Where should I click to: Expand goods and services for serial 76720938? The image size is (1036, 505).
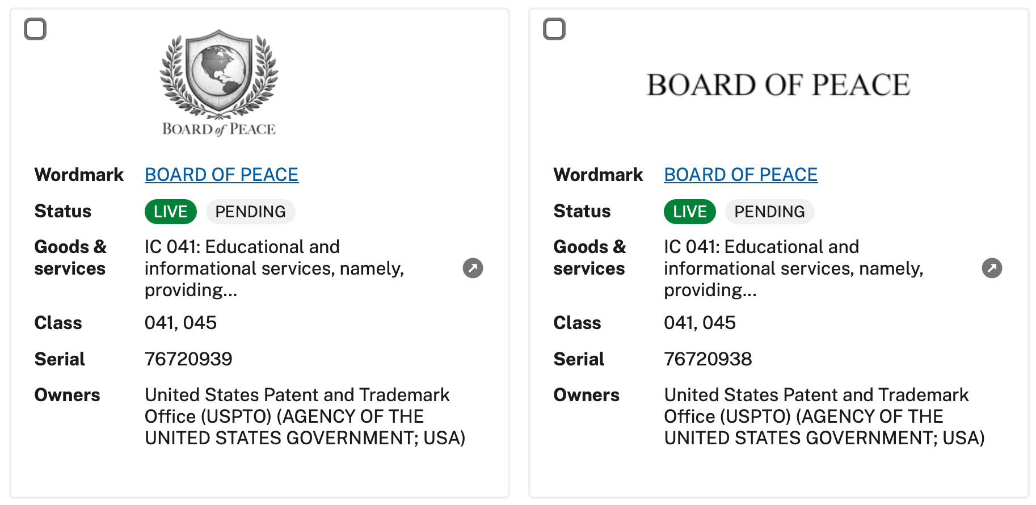click(x=992, y=268)
